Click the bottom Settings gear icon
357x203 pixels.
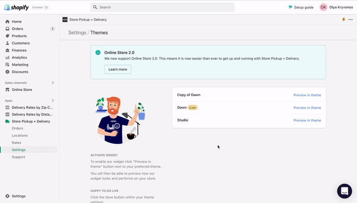point(8,196)
